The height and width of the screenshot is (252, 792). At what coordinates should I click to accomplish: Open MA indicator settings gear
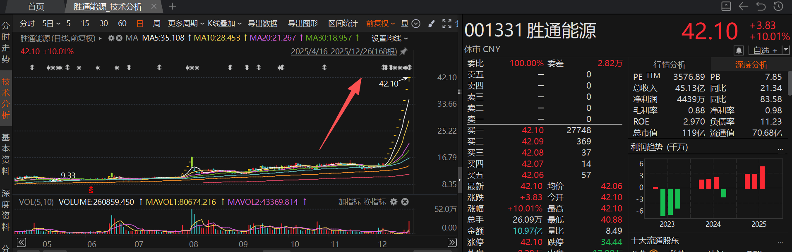111,38
